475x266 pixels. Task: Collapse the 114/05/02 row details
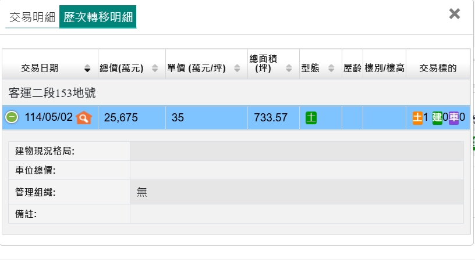pos(12,117)
